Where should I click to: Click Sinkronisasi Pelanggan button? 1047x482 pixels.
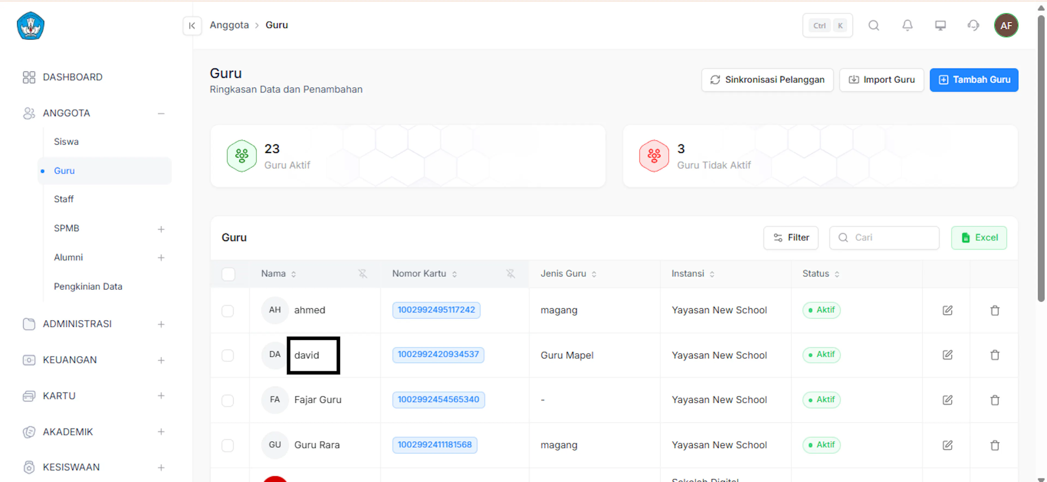click(x=767, y=80)
